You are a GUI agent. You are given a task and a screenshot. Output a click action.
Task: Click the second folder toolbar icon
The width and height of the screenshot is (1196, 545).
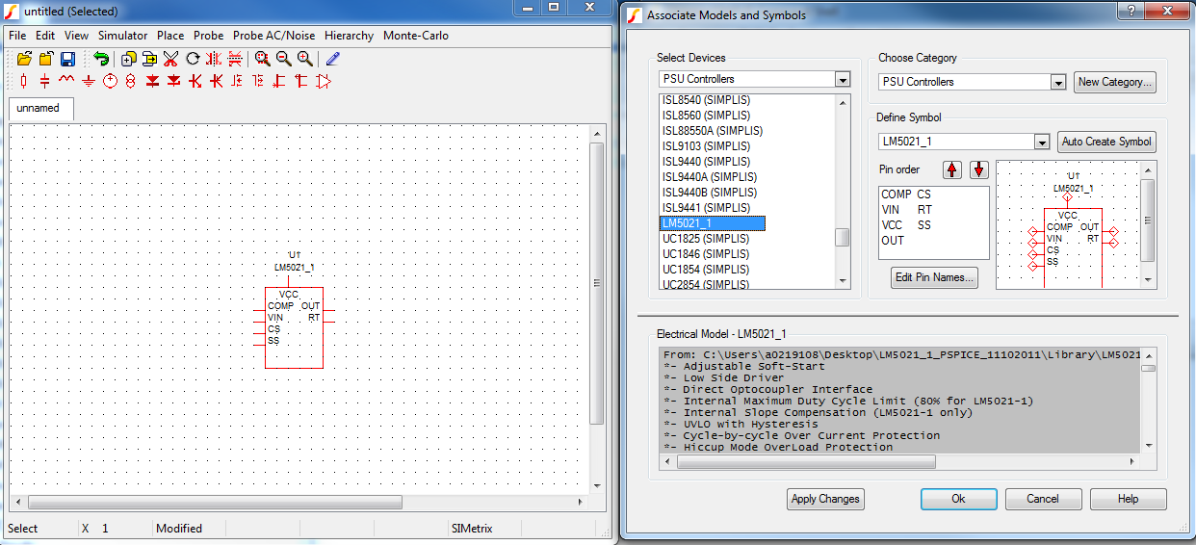(46, 59)
